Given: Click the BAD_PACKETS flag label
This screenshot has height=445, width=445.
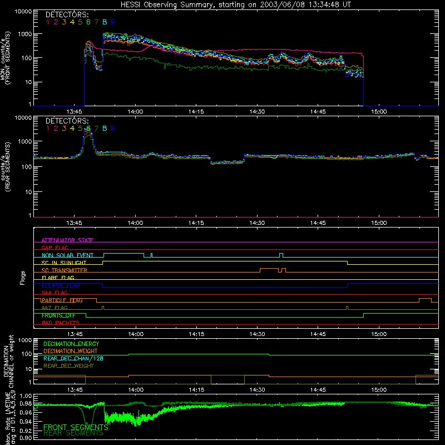Looking at the screenshot, I should (61, 323).
